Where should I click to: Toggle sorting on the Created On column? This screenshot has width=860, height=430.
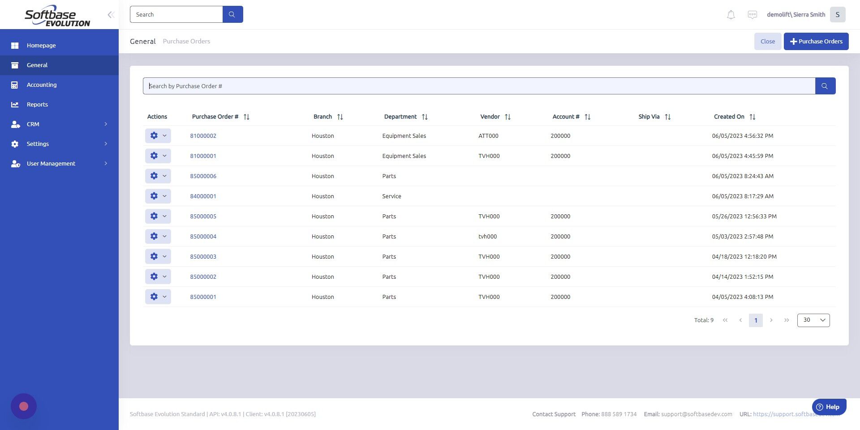[752, 116]
